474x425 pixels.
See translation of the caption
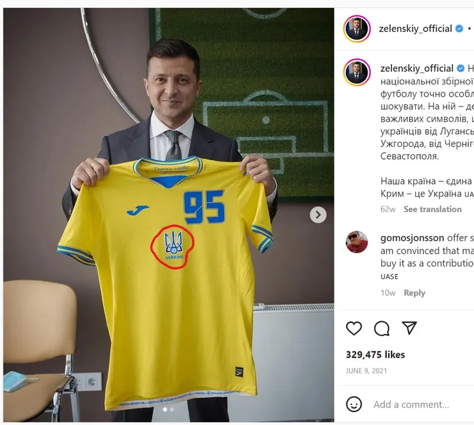(x=432, y=209)
